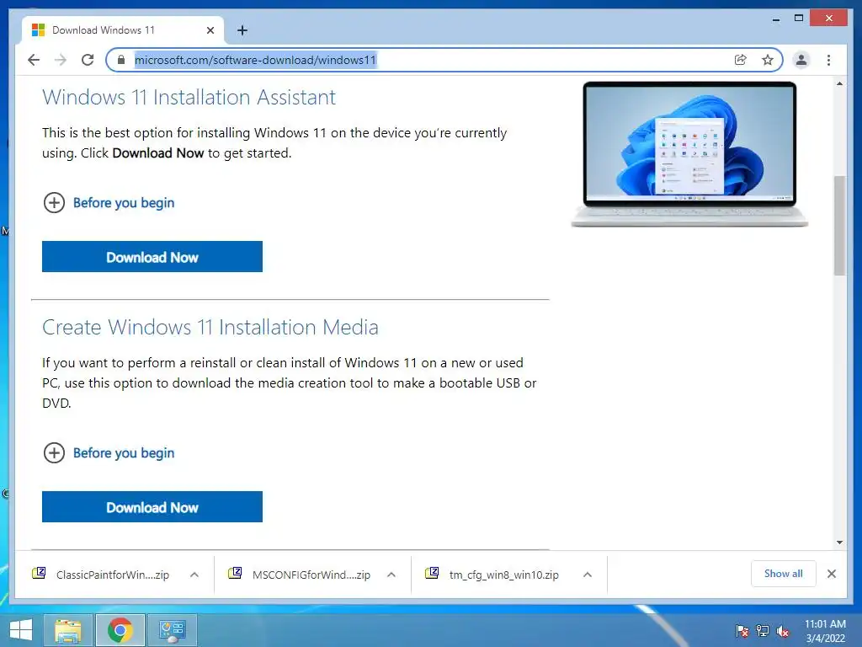View site security lock info

click(x=121, y=60)
